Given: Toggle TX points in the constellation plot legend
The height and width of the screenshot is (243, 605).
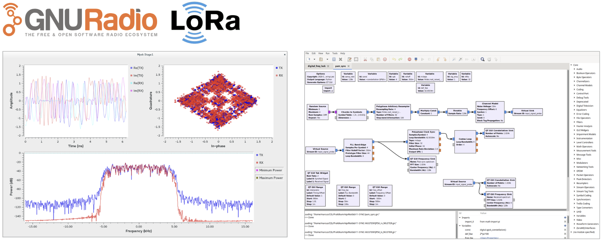Looking at the screenshot, I should [279, 68].
